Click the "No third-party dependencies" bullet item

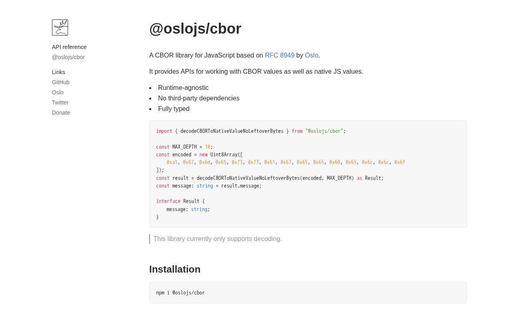[x=199, y=98]
